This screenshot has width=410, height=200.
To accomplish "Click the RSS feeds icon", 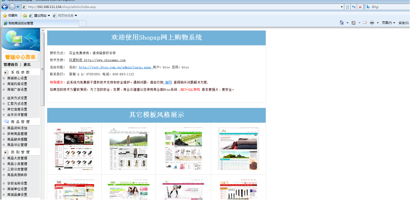I will tap(354, 23).
